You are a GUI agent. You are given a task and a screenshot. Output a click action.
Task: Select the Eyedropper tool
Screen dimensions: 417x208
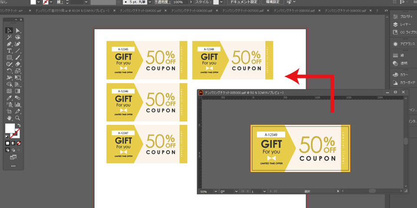point(9,98)
